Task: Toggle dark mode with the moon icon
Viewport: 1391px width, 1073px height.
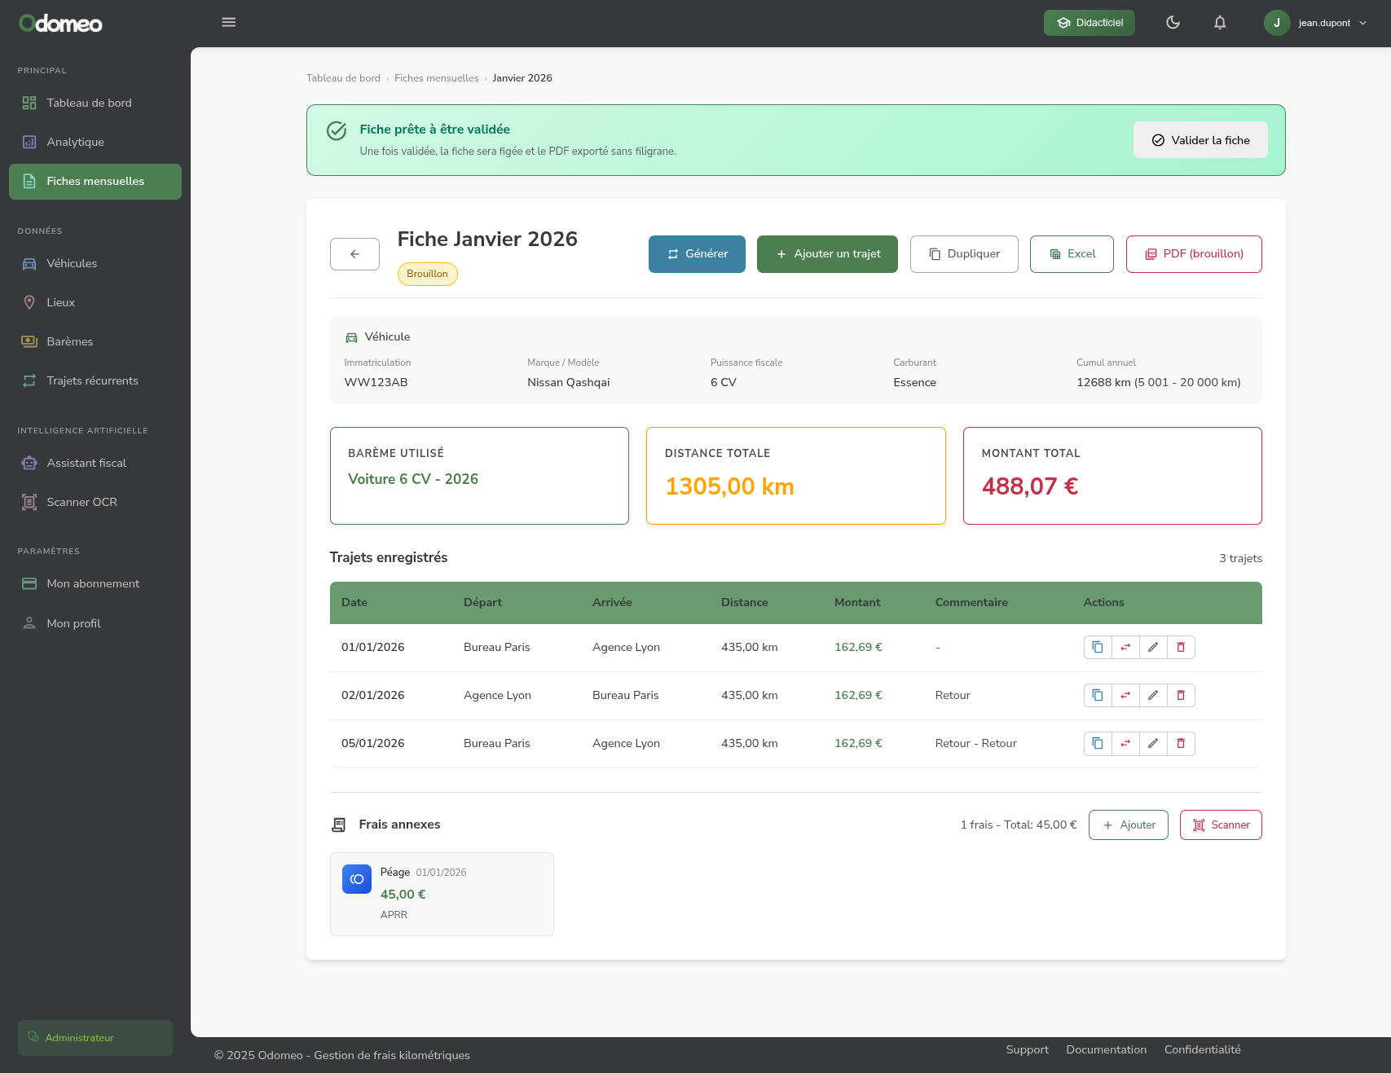Action: (x=1173, y=22)
